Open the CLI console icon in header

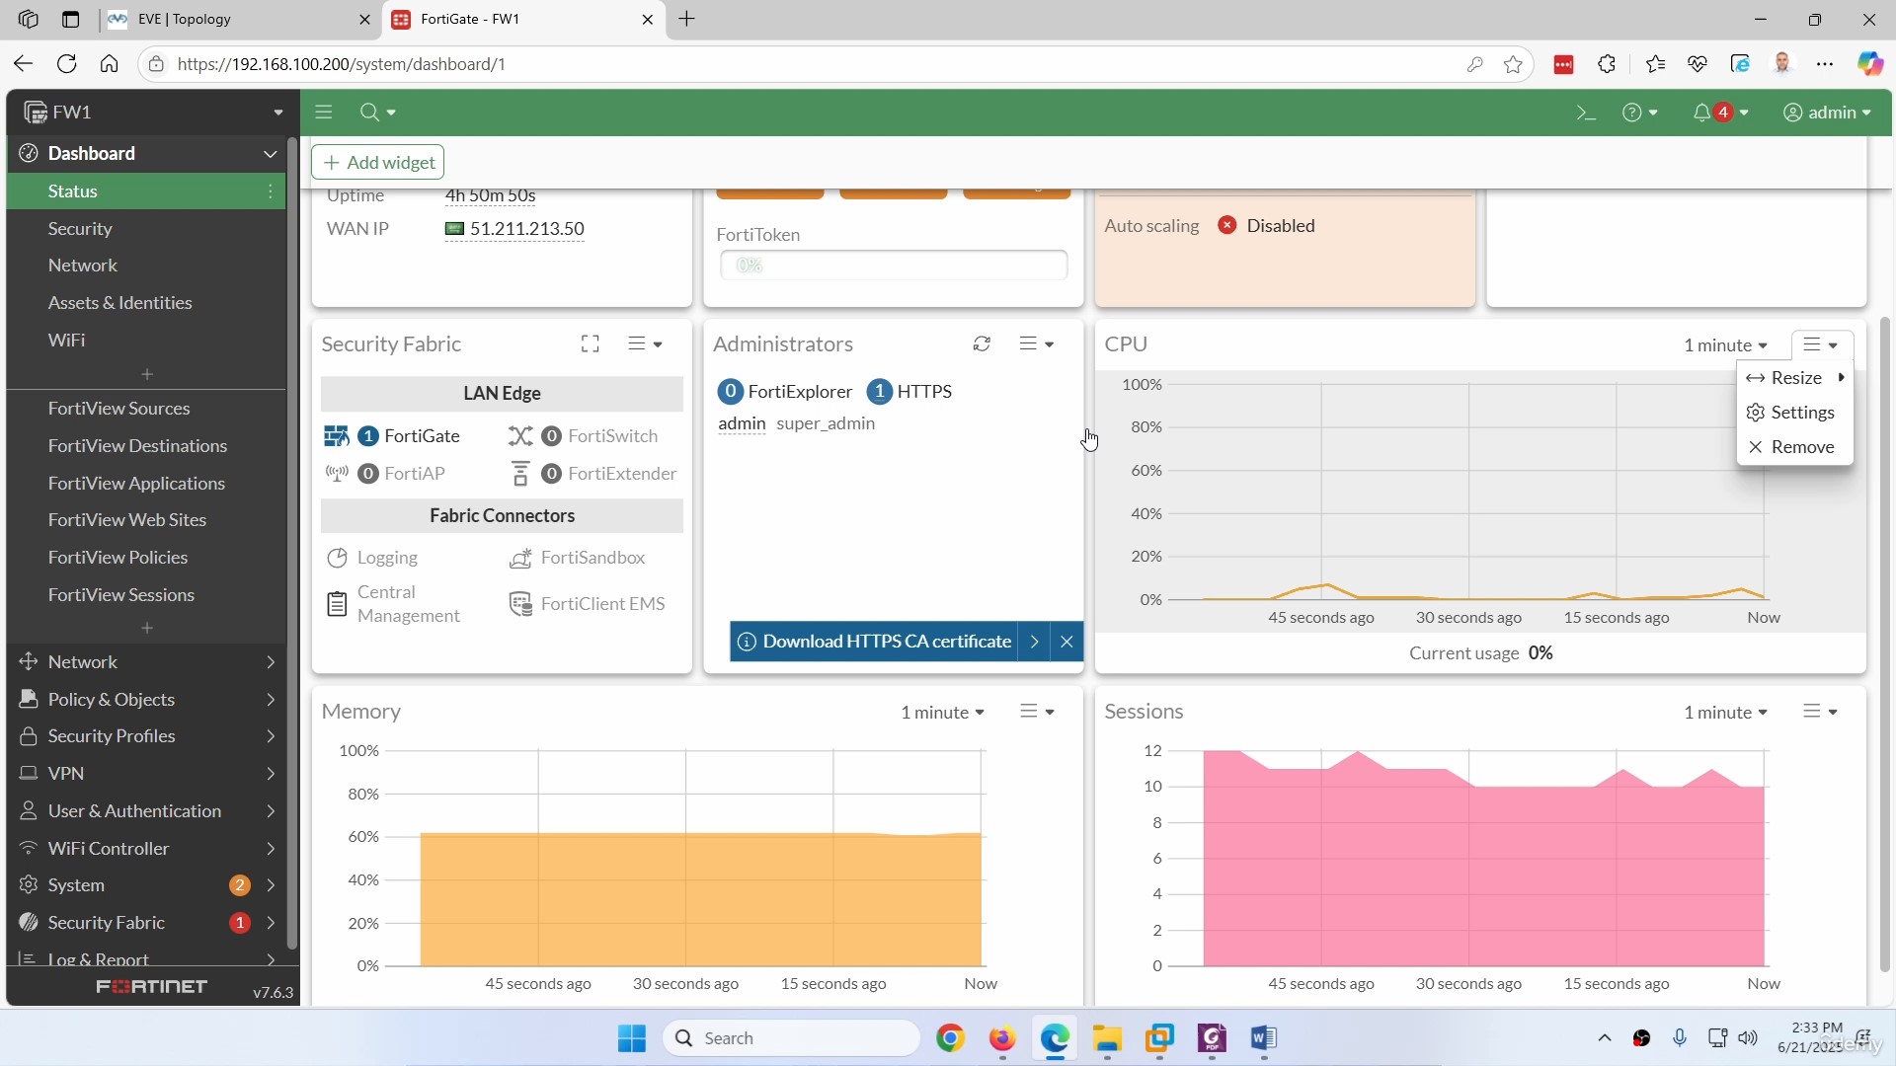click(1585, 113)
